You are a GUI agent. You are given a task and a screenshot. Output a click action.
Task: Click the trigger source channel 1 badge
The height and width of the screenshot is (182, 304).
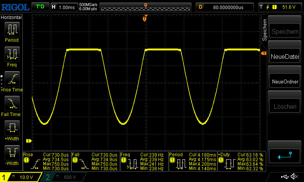tap(274, 7)
